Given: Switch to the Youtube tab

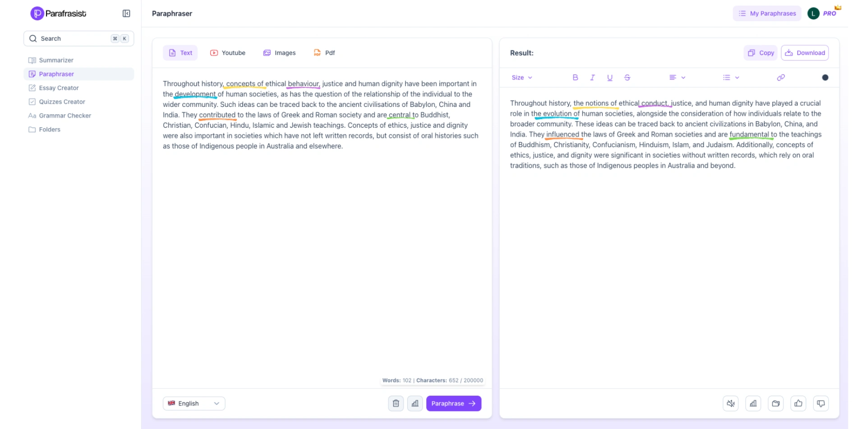Looking at the screenshot, I should tap(228, 53).
